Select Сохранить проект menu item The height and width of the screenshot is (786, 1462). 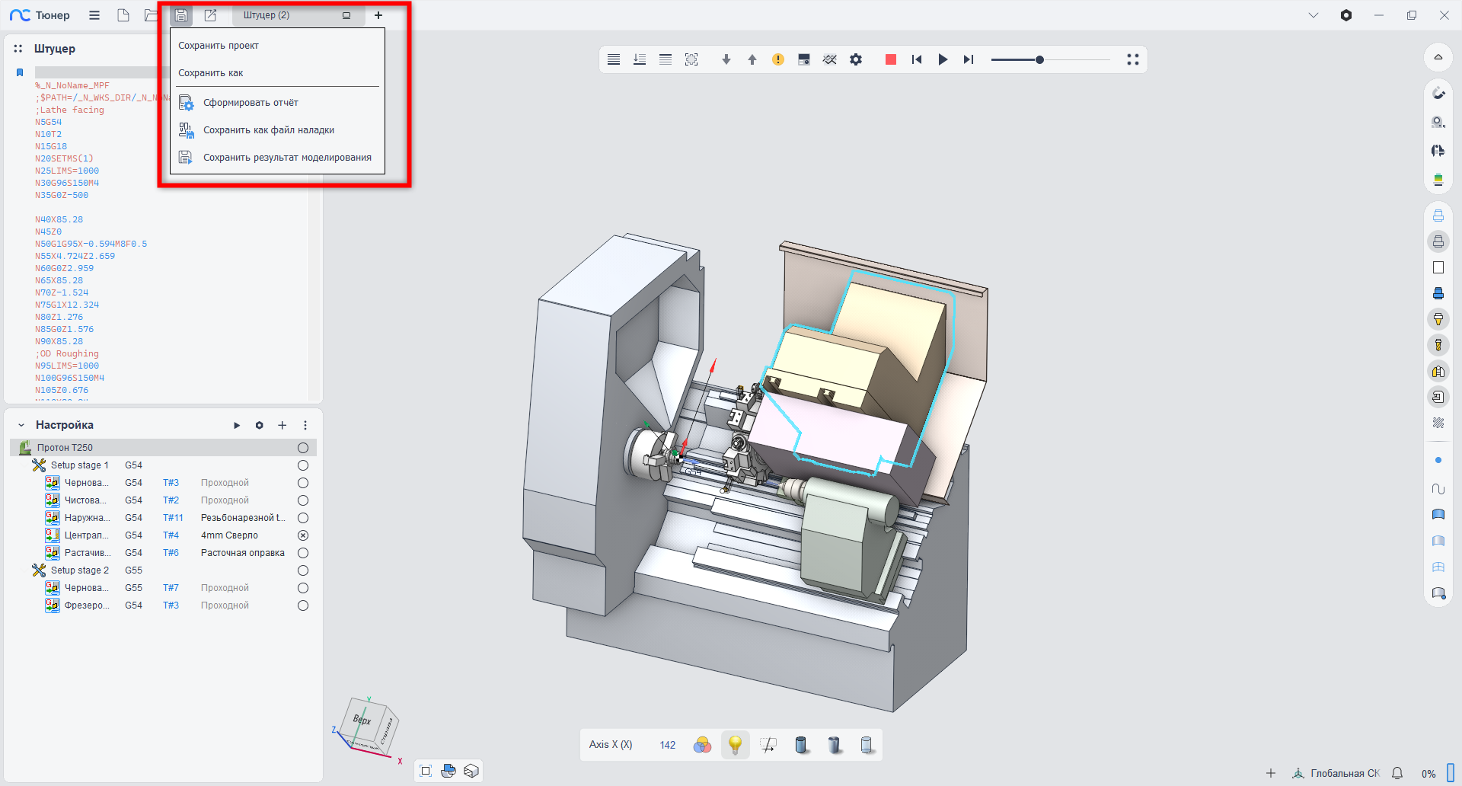coord(219,46)
